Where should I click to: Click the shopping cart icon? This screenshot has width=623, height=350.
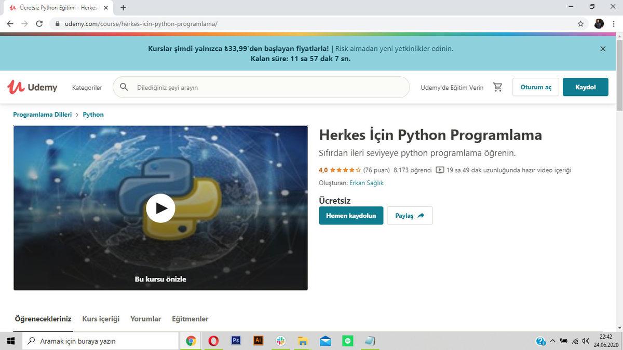[x=497, y=87]
